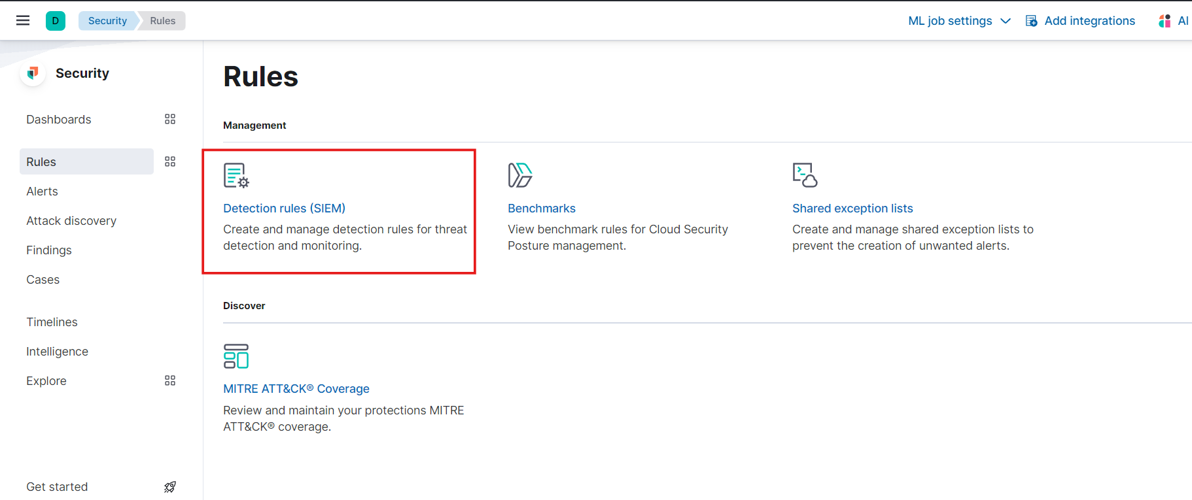Click the Security shield logo
Viewport: 1192px width, 500px height.
[33, 73]
